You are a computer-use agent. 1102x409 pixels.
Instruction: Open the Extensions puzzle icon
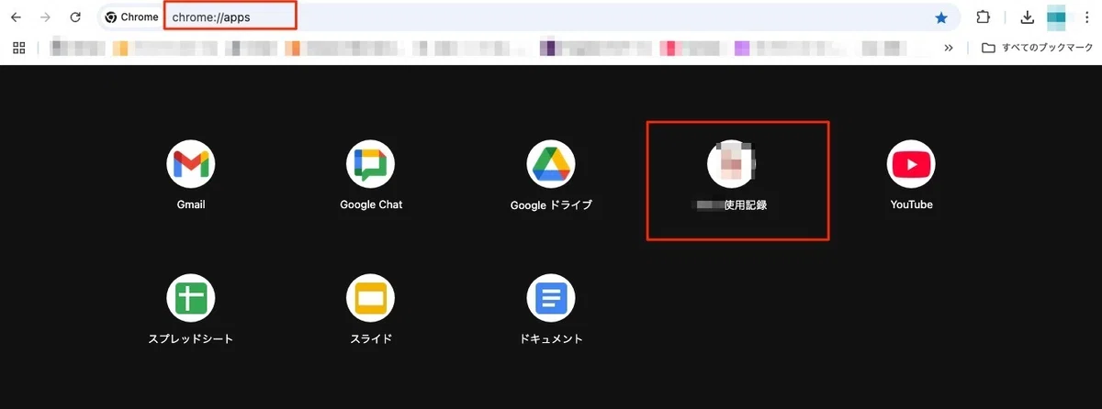pos(984,17)
